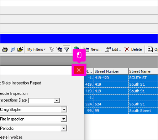Click the printer icon in the toolbar
Viewport: 158px width, 140px height.
5,49
